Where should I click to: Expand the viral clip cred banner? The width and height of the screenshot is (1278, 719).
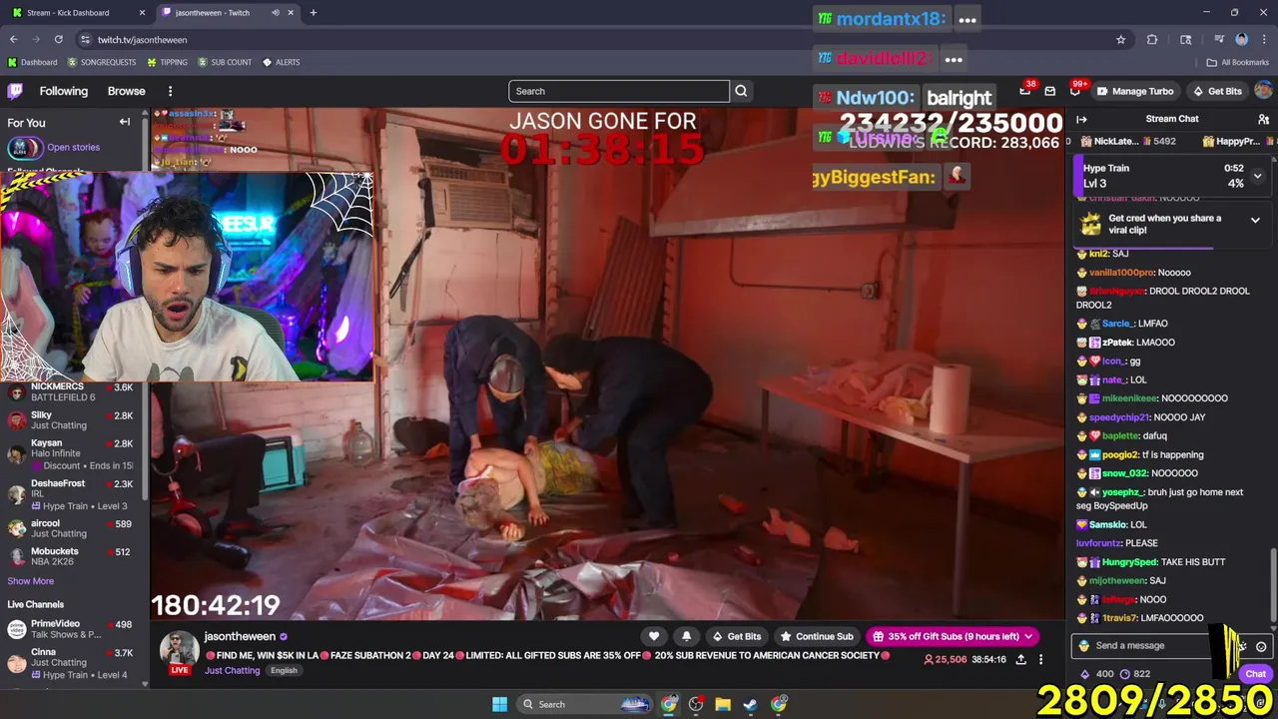[x=1255, y=220]
